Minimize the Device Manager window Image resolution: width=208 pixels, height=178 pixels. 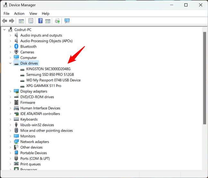tap(172, 5)
